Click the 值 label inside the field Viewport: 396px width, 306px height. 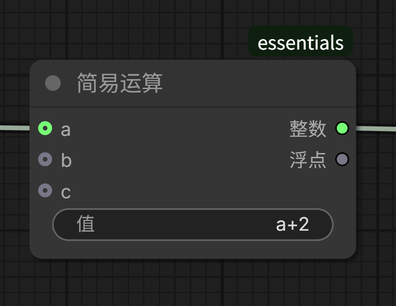[x=86, y=224]
